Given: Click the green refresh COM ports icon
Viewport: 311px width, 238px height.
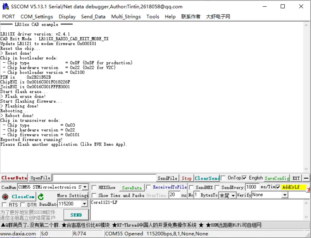Looking at the screenshot, I should coord(41,196).
